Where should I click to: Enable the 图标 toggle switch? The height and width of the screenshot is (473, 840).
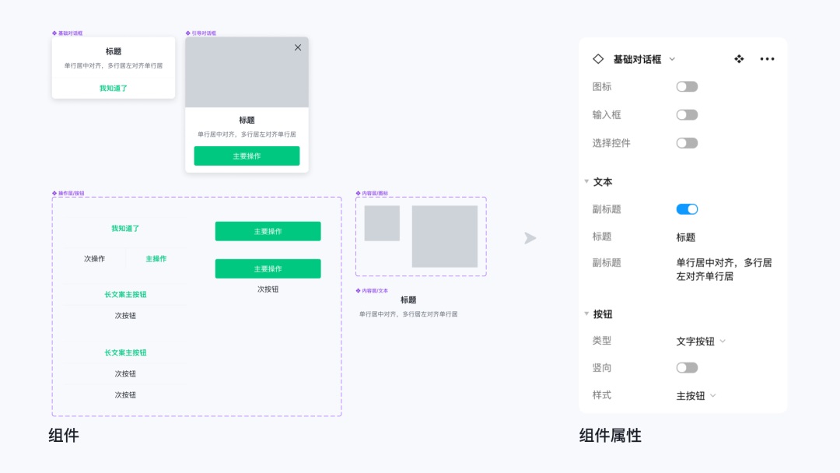(687, 87)
